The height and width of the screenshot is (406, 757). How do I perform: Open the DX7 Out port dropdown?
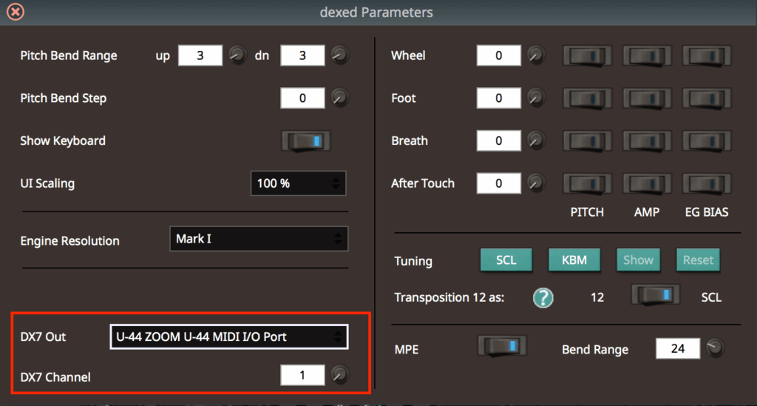228,336
